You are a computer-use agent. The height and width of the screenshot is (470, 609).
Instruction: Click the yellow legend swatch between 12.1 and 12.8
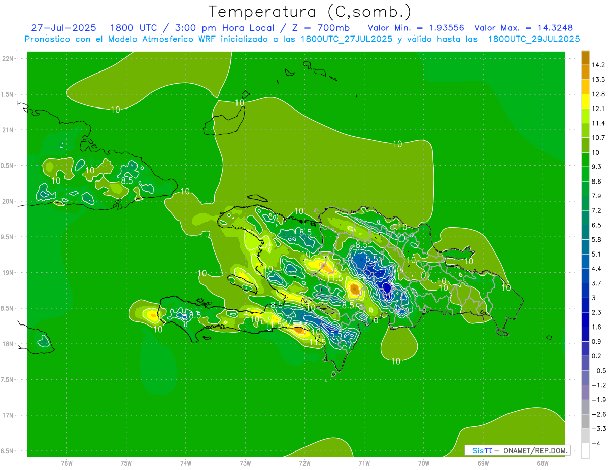click(x=585, y=101)
